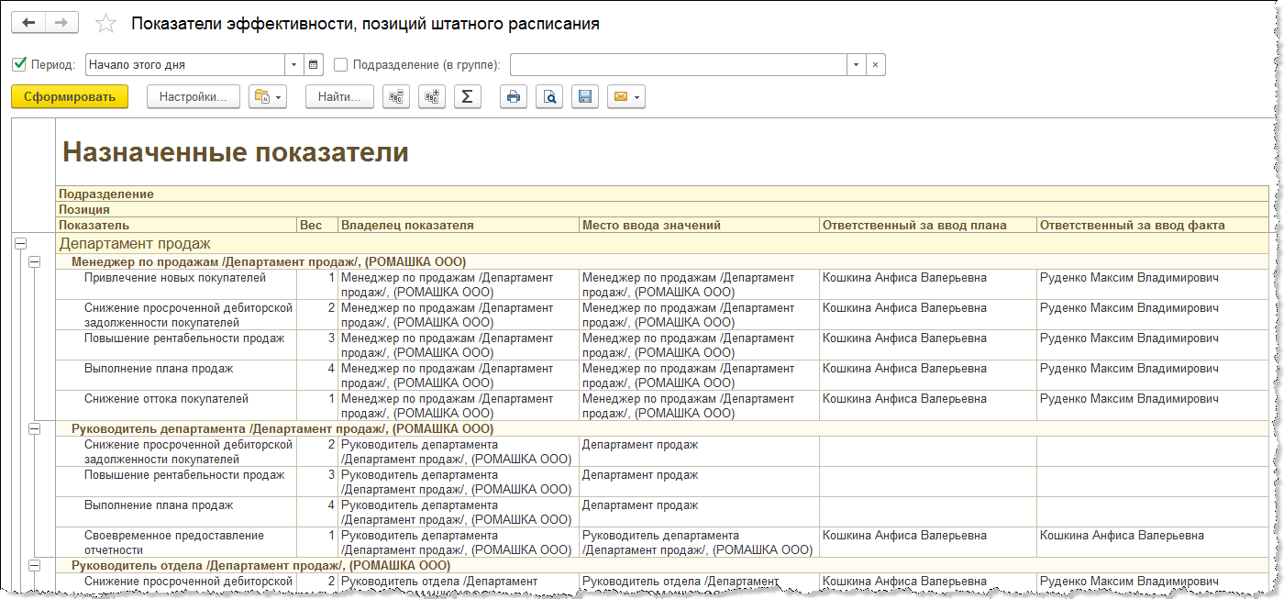Enable the Подразделение (в группе) checkbox

tap(341, 65)
